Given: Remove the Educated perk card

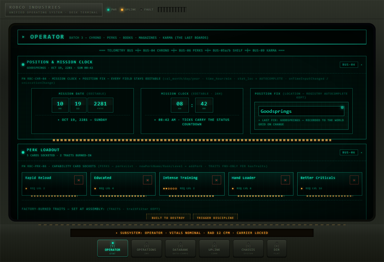Looking at the screenshot, I should 148,180.
